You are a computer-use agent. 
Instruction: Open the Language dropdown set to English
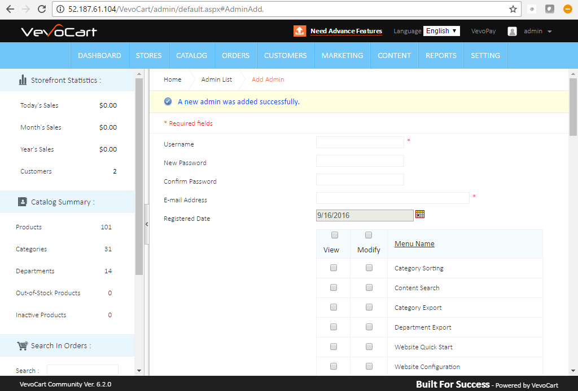(441, 31)
